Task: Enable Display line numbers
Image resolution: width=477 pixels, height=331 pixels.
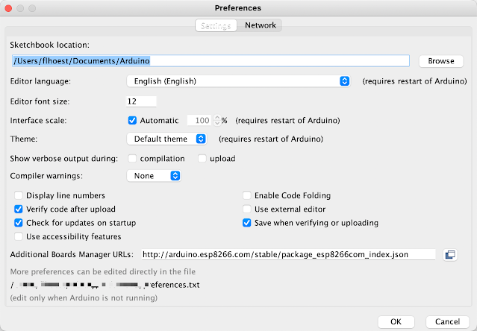Action: point(19,196)
